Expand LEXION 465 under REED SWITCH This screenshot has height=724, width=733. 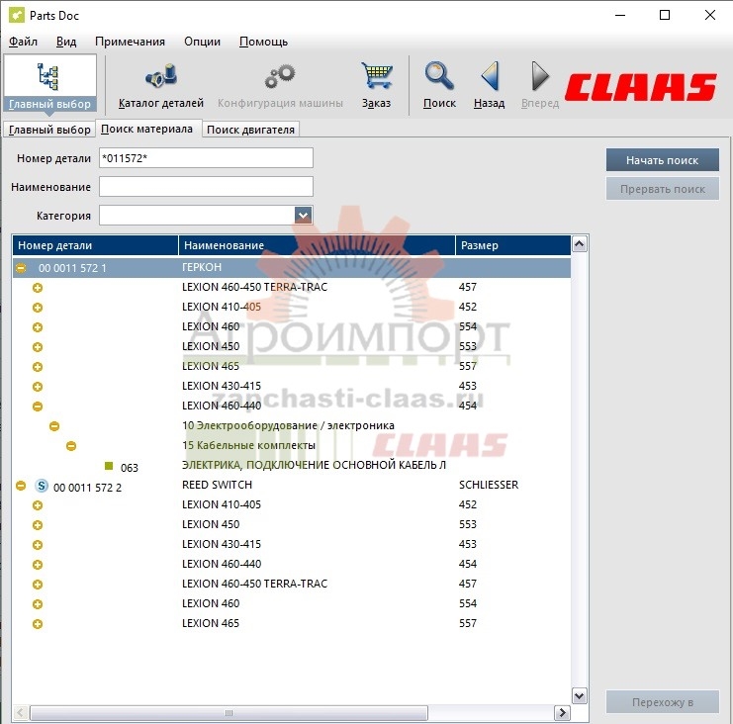tap(38, 624)
